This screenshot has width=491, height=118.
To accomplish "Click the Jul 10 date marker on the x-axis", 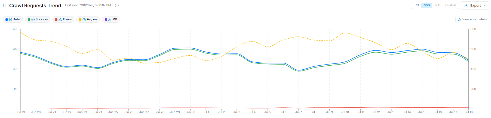I will (345, 112).
